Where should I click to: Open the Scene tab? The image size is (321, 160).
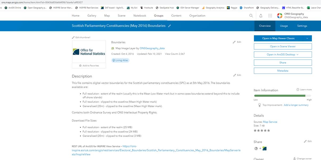click(122, 16)
